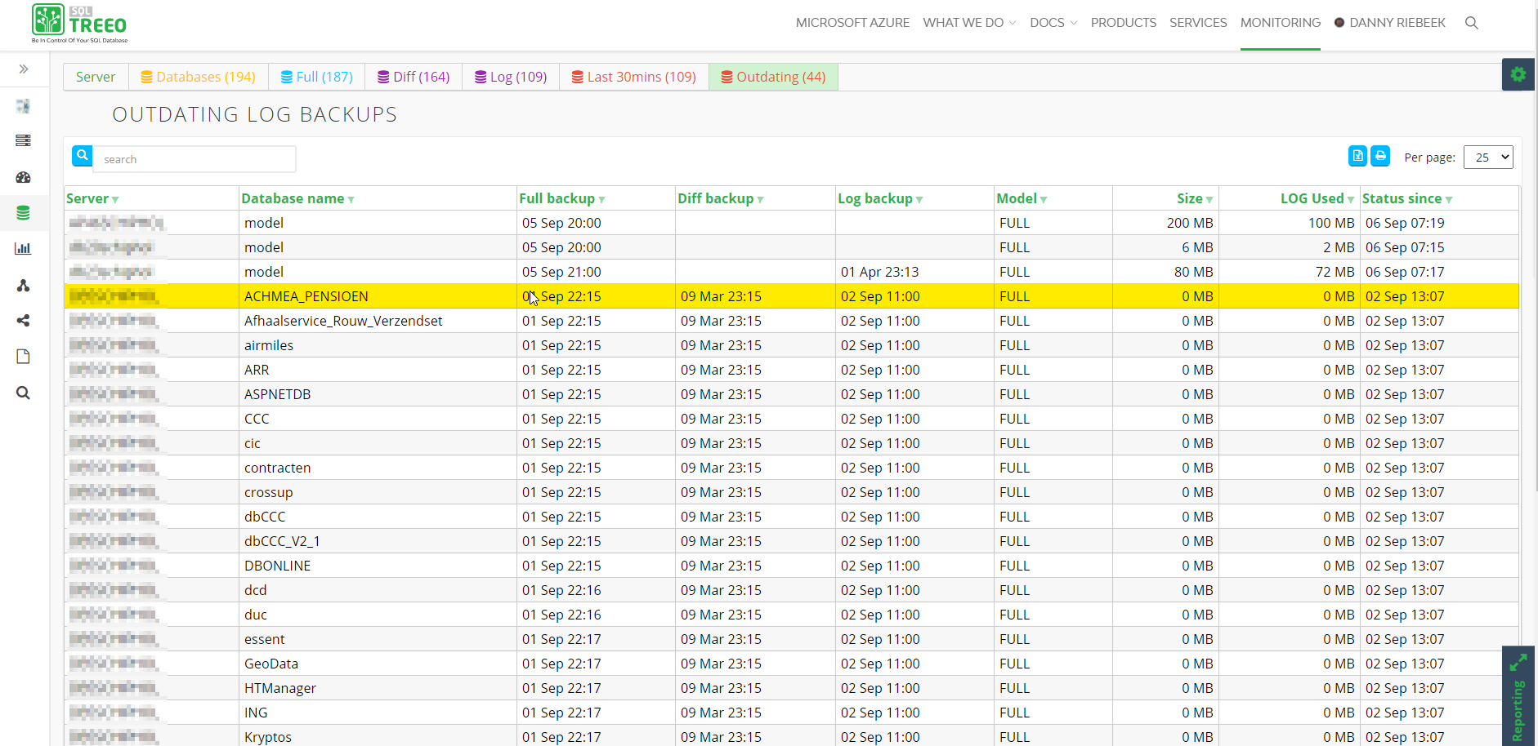Expand the Reporting panel at bottom right
Image resolution: width=1538 pixels, height=746 pixels.
point(1518,663)
